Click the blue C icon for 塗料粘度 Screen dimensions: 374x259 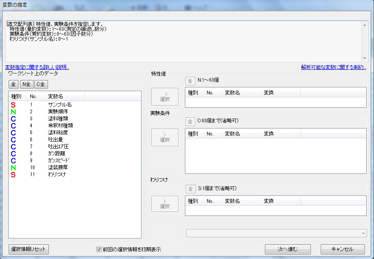pos(13,133)
